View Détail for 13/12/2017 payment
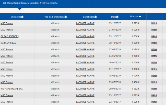Viewport: 166px width, 105px height. [x=154, y=23]
